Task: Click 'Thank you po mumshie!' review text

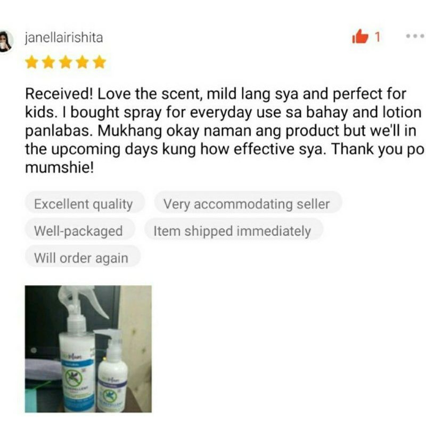Action: coord(224,158)
